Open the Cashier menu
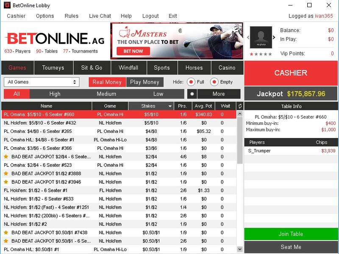Screen dimensions: 339x254 [x=16, y=16]
